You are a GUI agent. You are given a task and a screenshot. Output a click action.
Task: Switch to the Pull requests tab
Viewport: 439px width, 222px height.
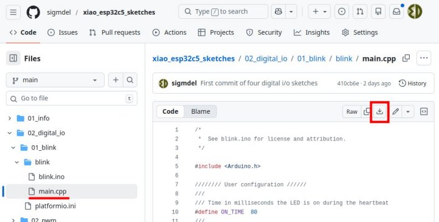click(115, 32)
